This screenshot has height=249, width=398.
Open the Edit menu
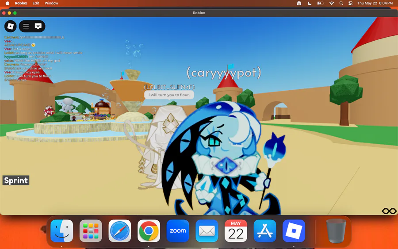pos(36,3)
